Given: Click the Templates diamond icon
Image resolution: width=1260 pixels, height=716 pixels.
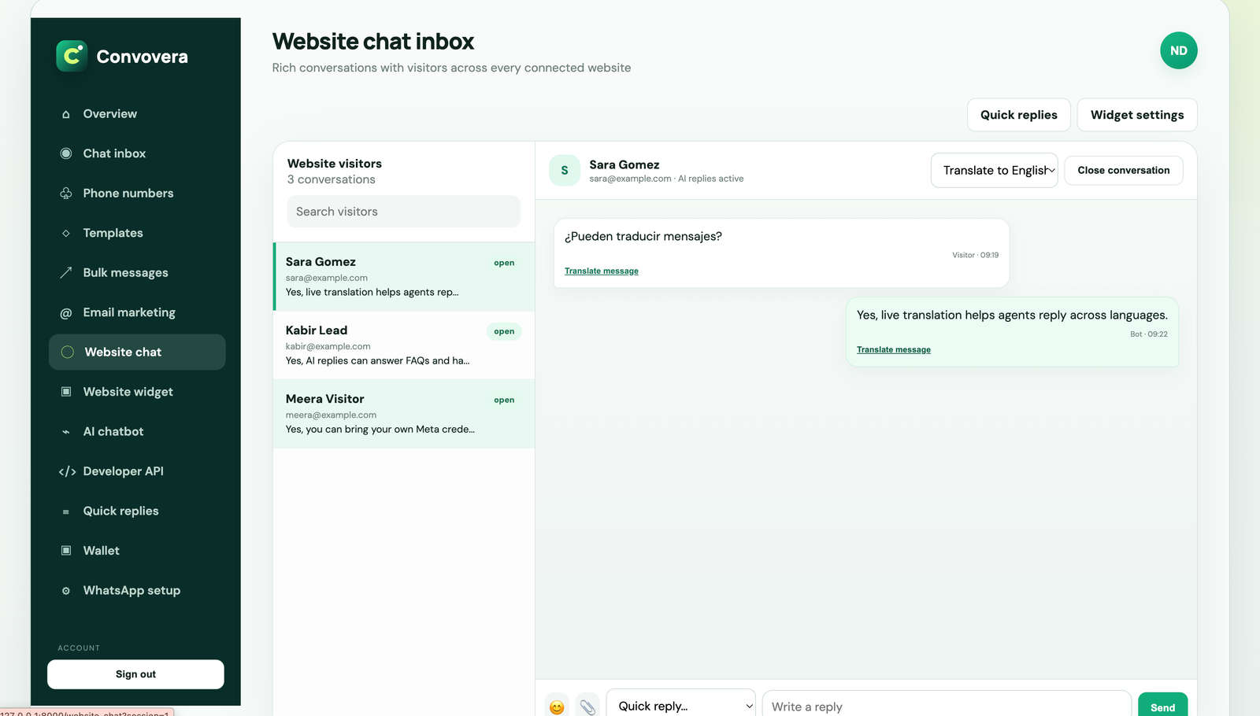Looking at the screenshot, I should pyautogui.click(x=66, y=233).
